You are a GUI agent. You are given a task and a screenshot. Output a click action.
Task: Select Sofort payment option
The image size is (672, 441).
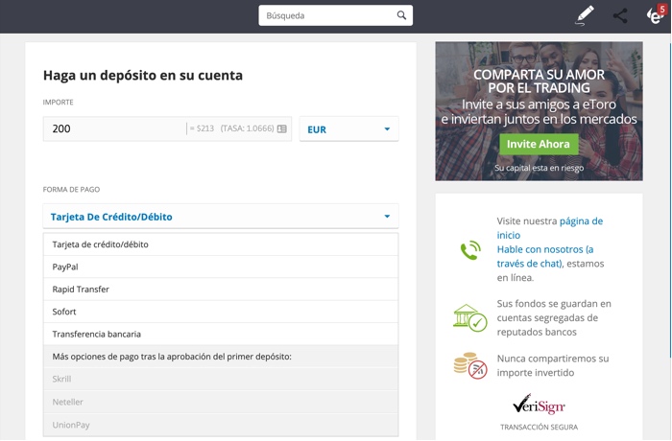221,312
